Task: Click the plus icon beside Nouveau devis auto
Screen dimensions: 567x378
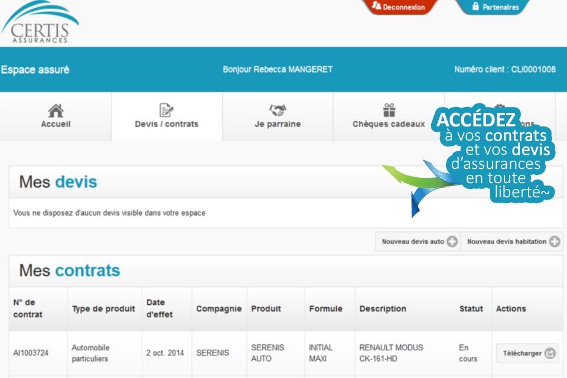Action: click(452, 241)
